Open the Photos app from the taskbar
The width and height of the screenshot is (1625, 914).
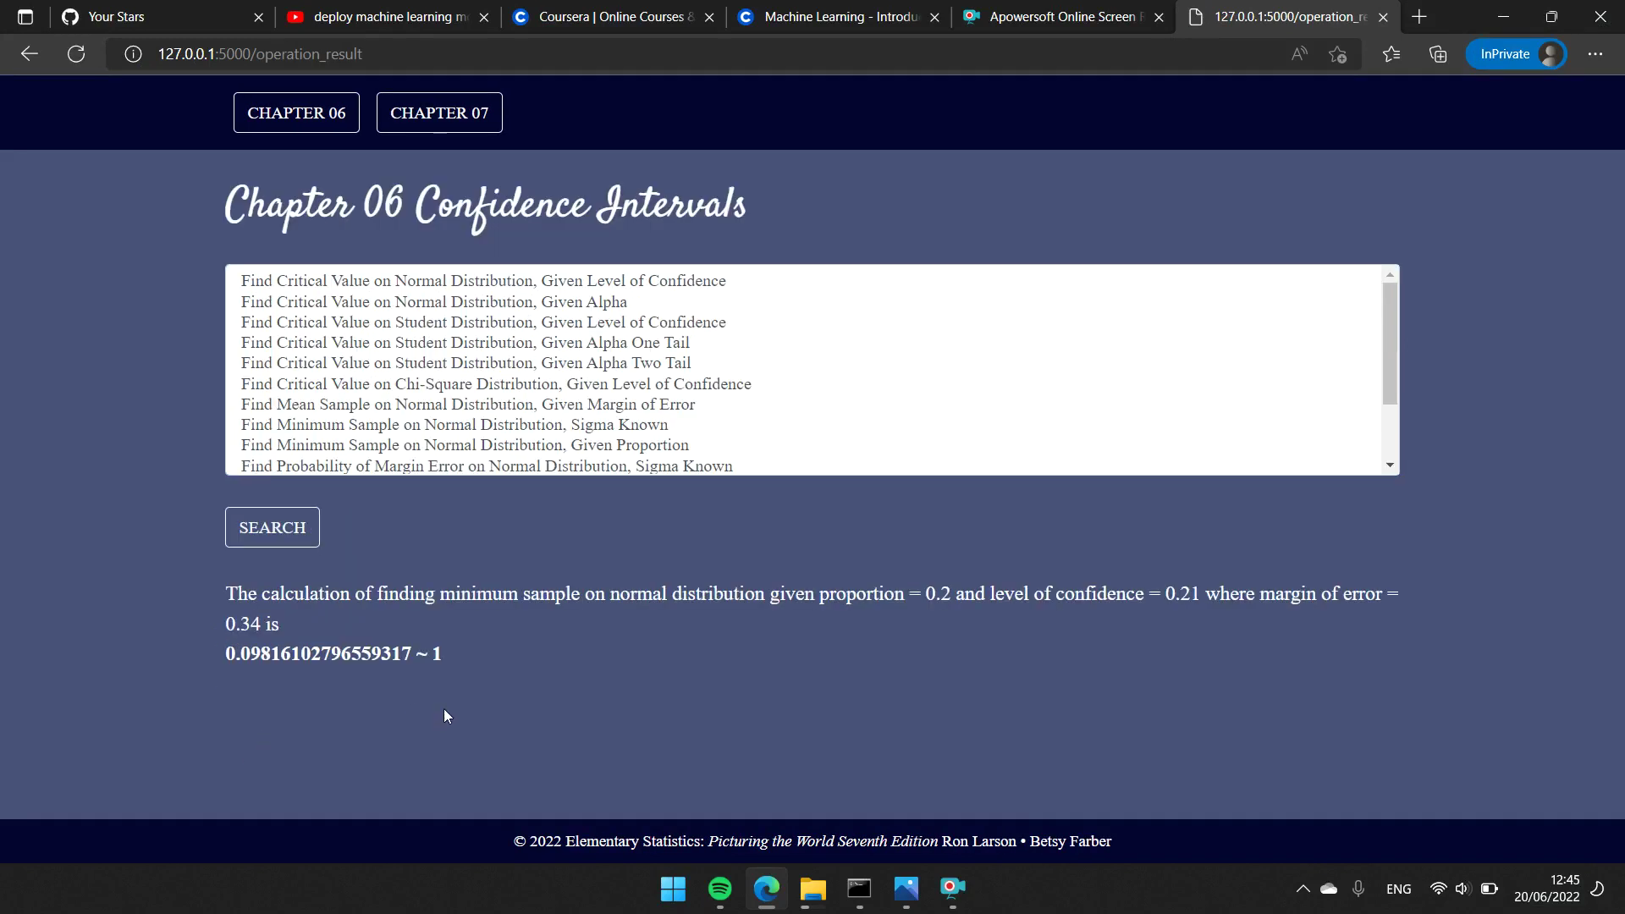(x=906, y=889)
